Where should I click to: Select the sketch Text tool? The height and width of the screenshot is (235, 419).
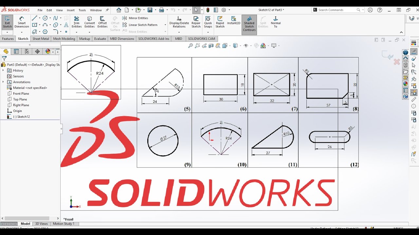coord(66,25)
